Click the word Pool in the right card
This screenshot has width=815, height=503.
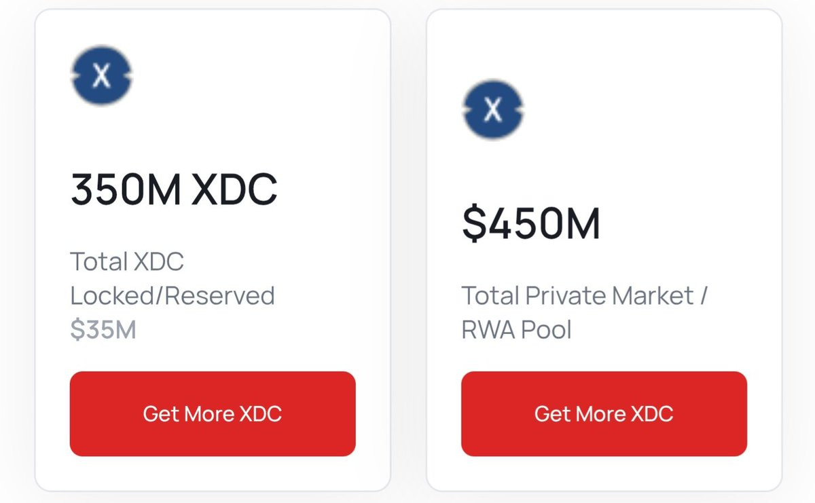point(545,330)
